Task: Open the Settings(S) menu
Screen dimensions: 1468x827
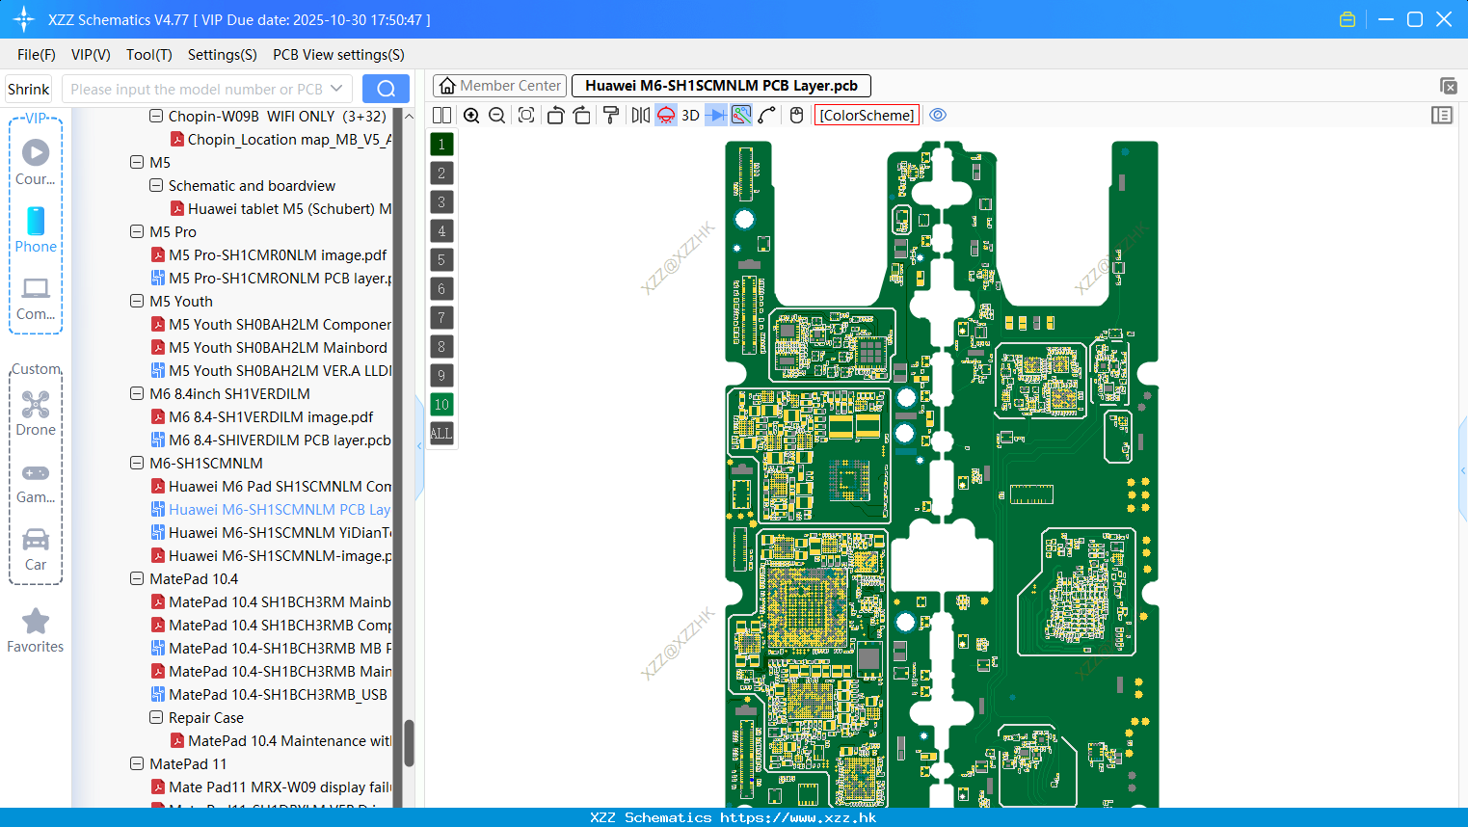Action: 223,55
